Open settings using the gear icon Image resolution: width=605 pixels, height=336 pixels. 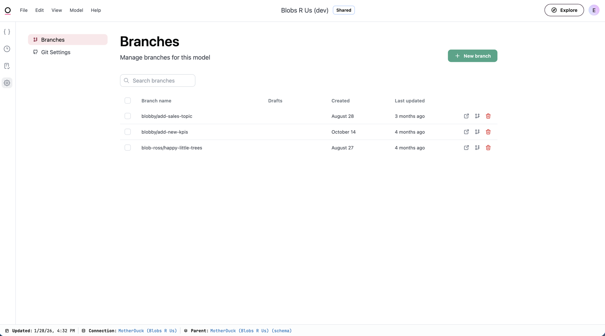[7, 83]
